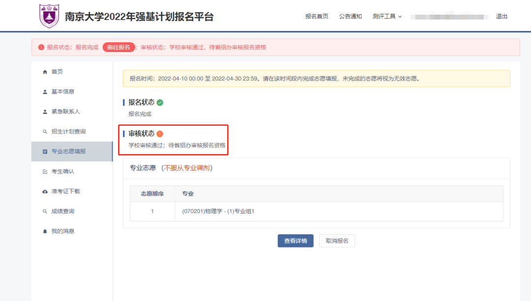Click the 取消报名 button
Viewport: 531px width, 301px height.
(x=337, y=241)
